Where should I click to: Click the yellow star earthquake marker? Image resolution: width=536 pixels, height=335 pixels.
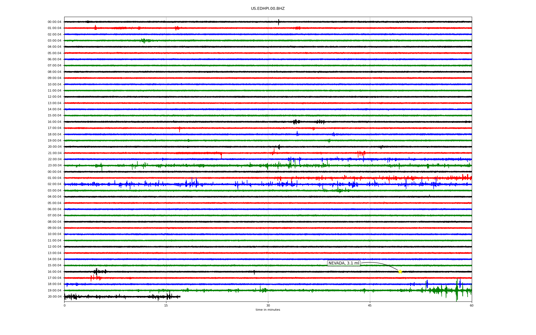[400, 272]
